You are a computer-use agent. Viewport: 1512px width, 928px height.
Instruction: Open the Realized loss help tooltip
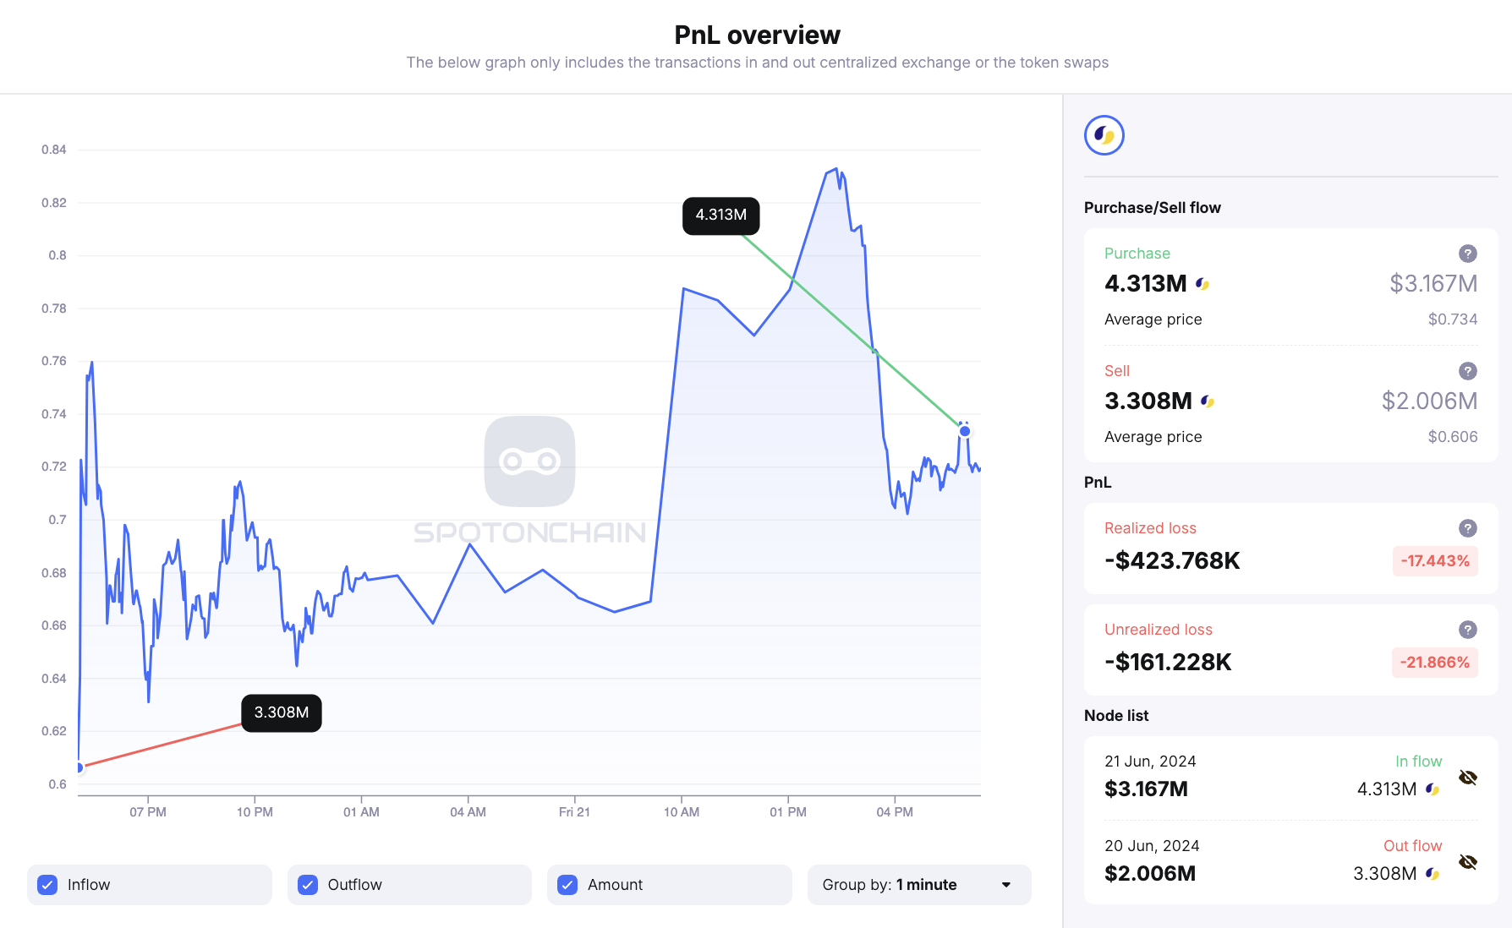coord(1468,528)
